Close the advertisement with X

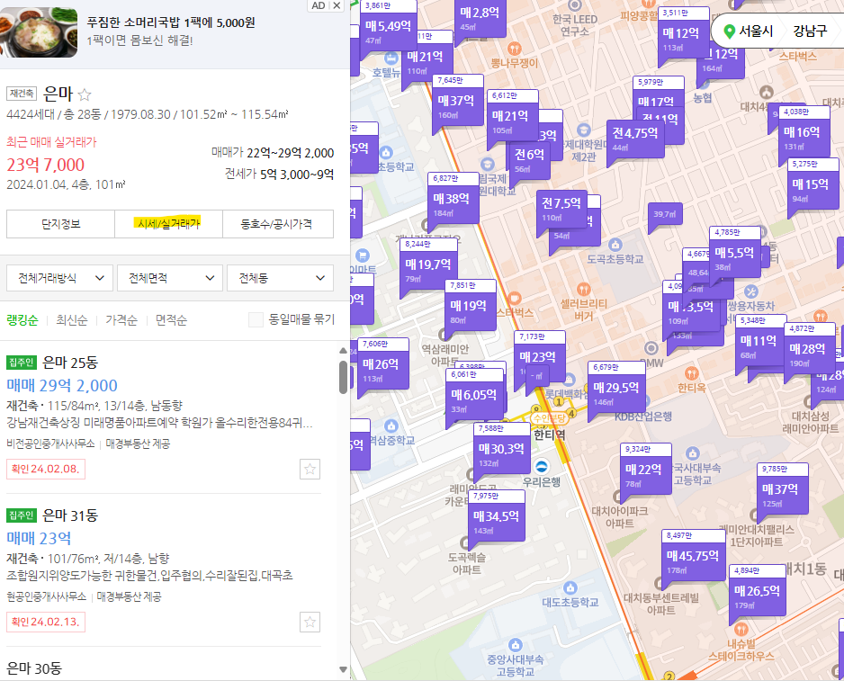pyautogui.click(x=337, y=5)
